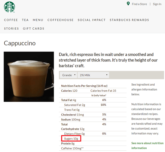Click the standardized recipes disclaimer paragraph
Screen dimensions: 165x152
147,119
